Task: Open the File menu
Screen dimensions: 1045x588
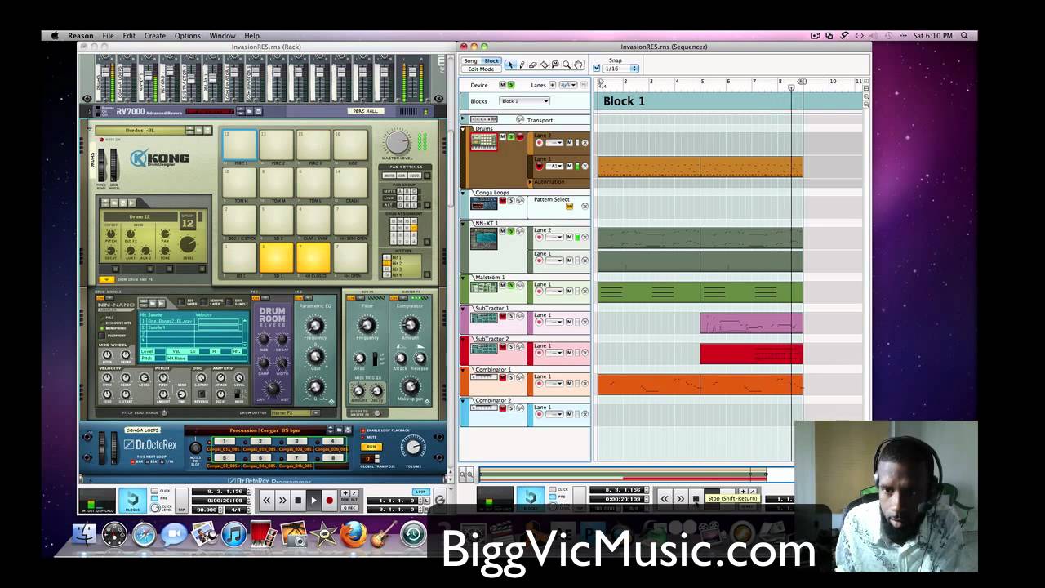Action: [x=108, y=36]
